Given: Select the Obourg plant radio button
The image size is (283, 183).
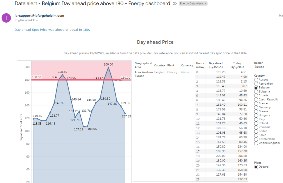Looking at the screenshot, I should 256,167.
